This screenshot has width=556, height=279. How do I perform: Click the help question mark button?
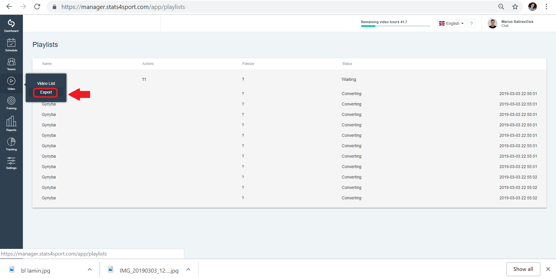click(x=471, y=23)
